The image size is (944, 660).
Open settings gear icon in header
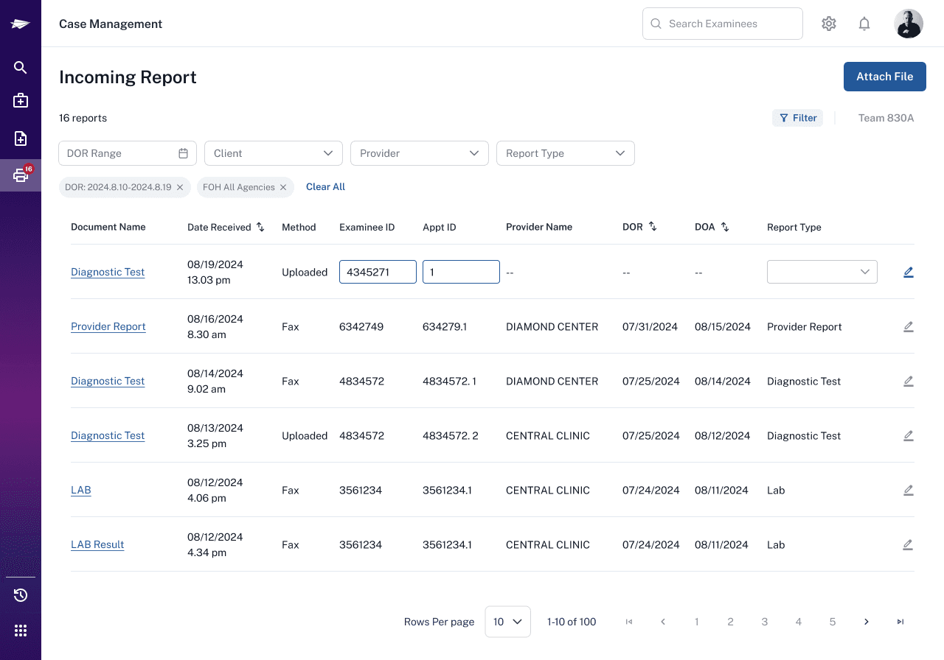pyautogui.click(x=829, y=24)
